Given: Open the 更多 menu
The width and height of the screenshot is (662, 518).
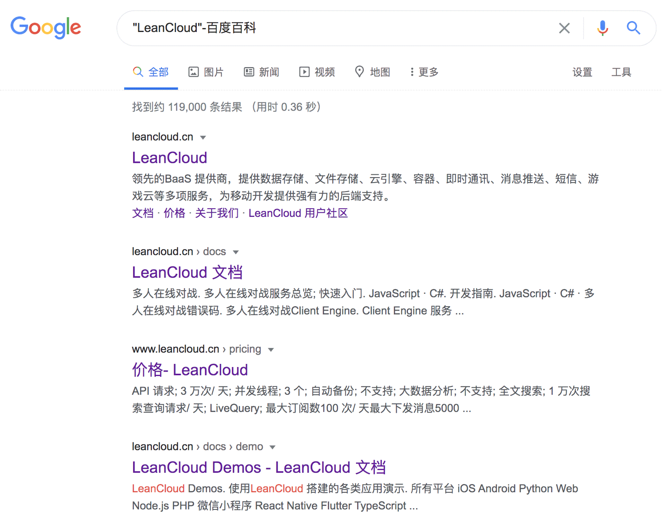Looking at the screenshot, I should click(x=424, y=72).
